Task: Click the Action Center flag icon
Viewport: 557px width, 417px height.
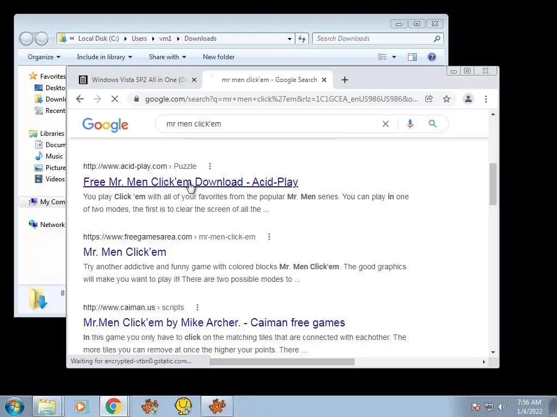Action: (x=475, y=407)
